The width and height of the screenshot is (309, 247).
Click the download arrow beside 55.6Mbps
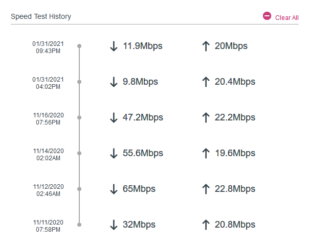tap(114, 154)
